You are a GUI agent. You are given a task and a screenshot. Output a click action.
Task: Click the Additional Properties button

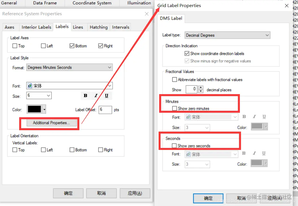[x=52, y=123]
